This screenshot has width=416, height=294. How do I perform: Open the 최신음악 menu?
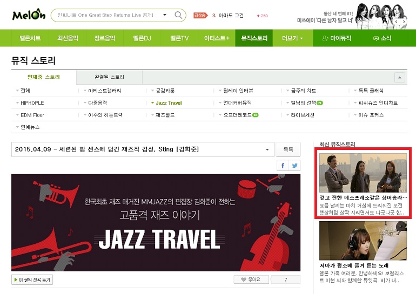[68, 38]
